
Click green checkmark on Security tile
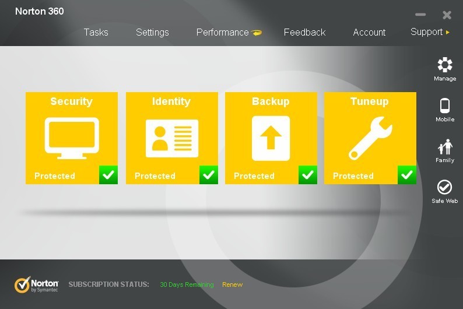point(108,175)
